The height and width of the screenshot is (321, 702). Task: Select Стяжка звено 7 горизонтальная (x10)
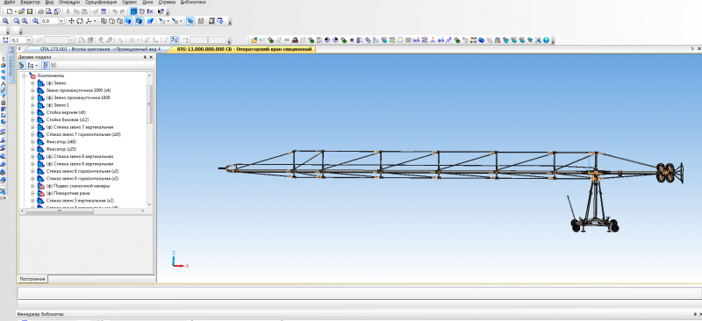(x=83, y=134)
